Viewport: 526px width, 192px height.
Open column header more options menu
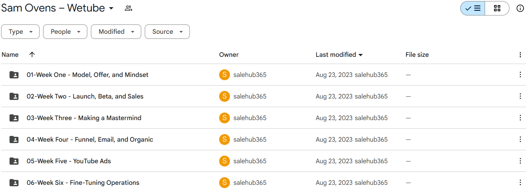click(x=520, y=55)
